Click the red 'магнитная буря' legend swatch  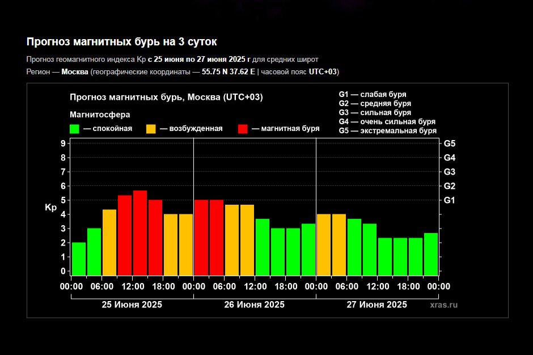point(243,129)
